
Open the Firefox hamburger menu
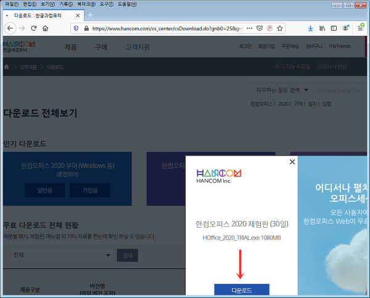(360, 28)
